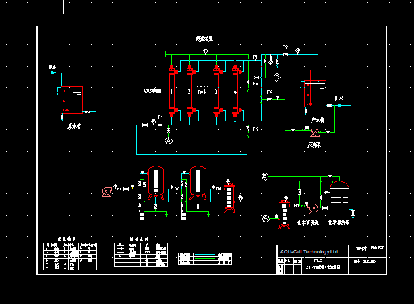414x304 pixels.
Task: Click the heading above the membrane array
Action: 204,39
